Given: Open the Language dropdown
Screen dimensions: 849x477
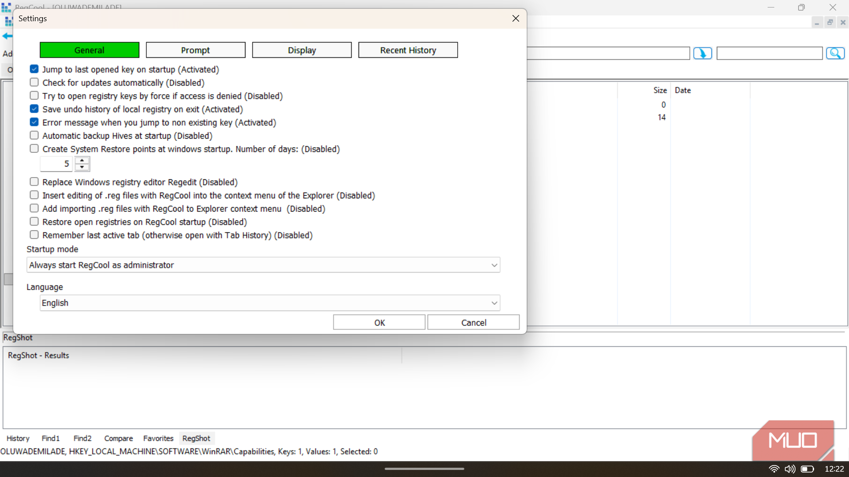Looking at the screenshot, I should 270,303.
